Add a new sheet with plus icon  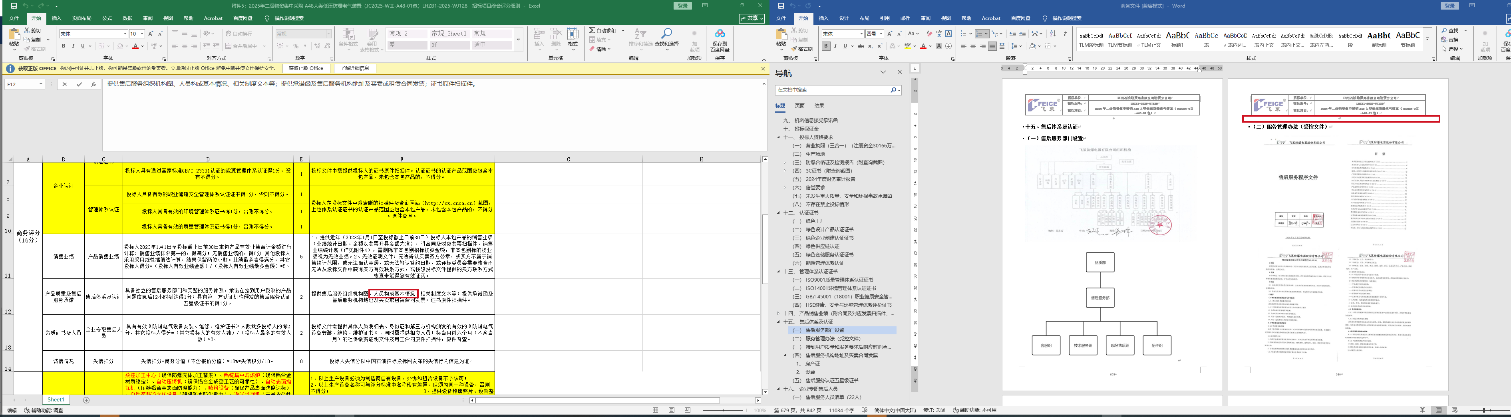(x=86, y=400)
